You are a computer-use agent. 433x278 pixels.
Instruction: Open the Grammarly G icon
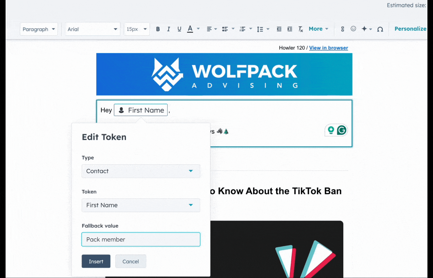(x=341, y=130)
